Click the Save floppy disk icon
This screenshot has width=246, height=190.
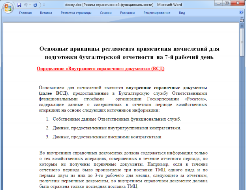[19, 5]
